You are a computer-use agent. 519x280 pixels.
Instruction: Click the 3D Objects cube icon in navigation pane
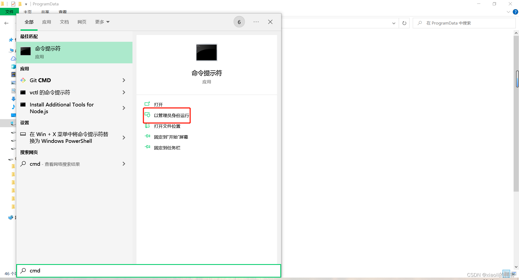coord(13,66)
